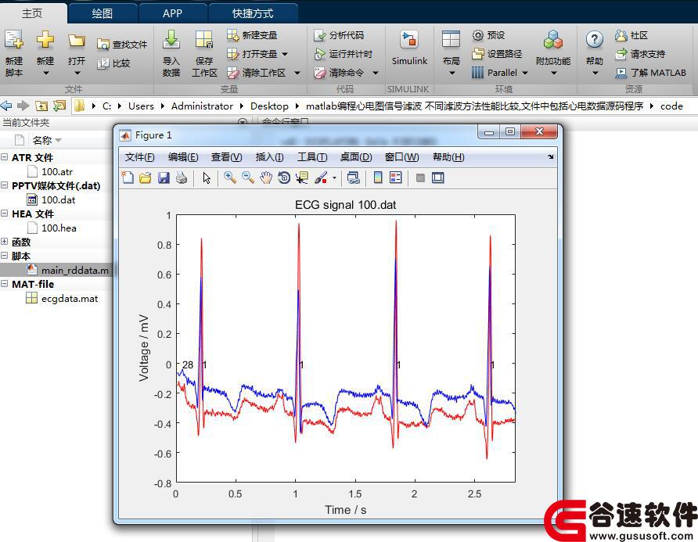The image size is (698, 542).
Task: Expand Open Variable (打开变量) dropdown
Action: (285, 54)
